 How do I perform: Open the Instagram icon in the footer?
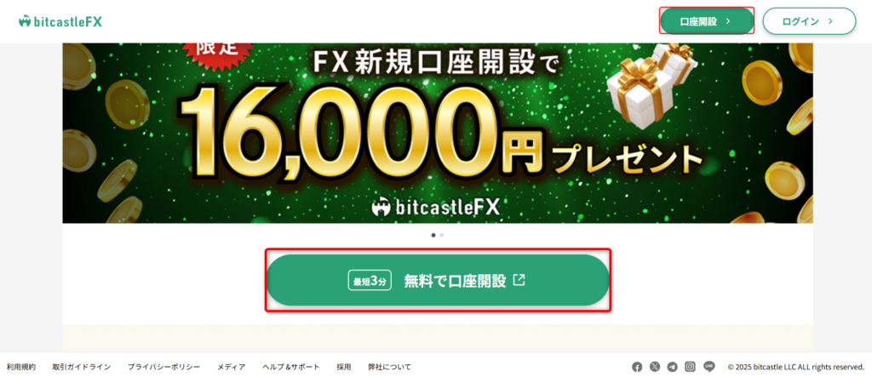click(690, 367)
